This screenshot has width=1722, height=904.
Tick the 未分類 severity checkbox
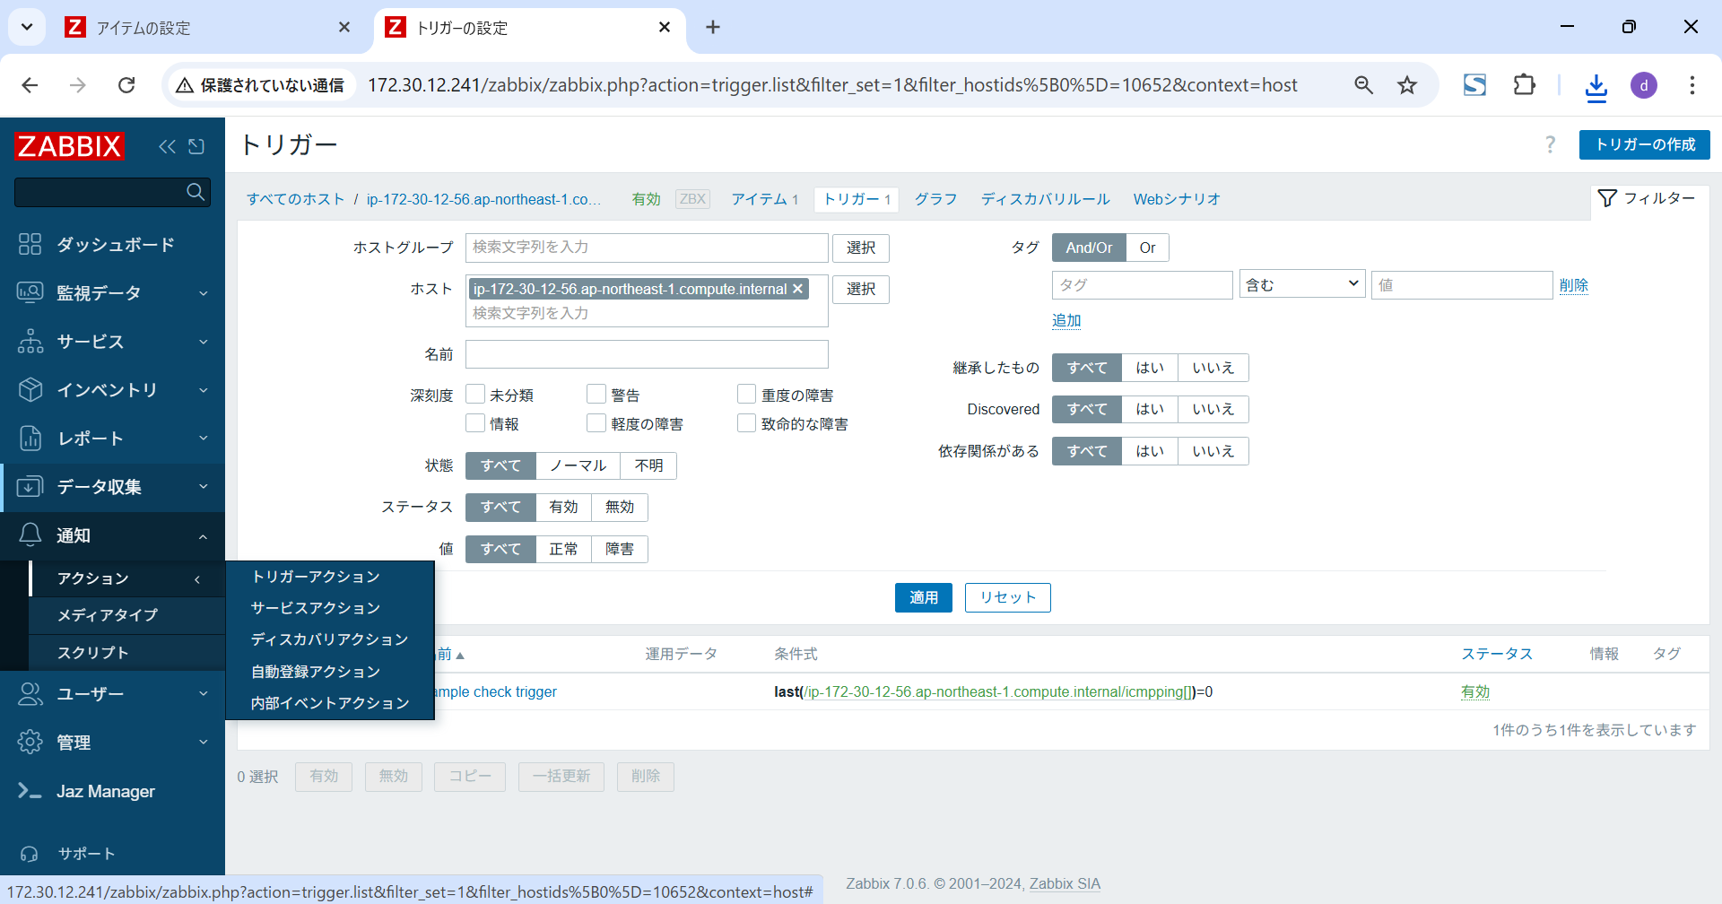click(475, 395)
